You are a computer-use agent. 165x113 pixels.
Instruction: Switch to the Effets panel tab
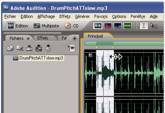coord(43,38)
